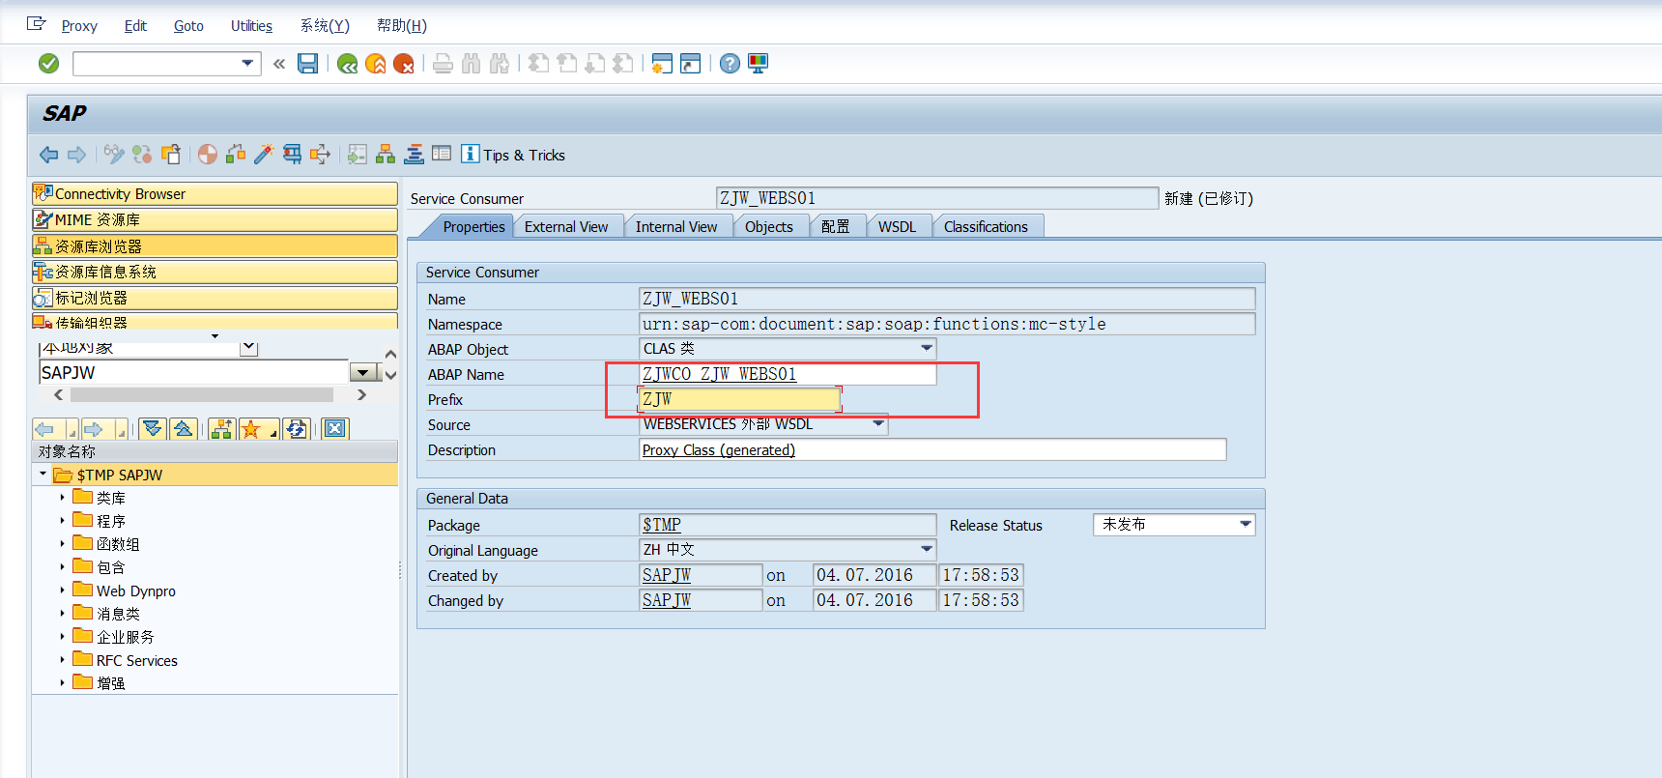The height and width of the screenshot is (778, 1662).
Task: Click the orange Exit icon
Action: pos(376,64)
